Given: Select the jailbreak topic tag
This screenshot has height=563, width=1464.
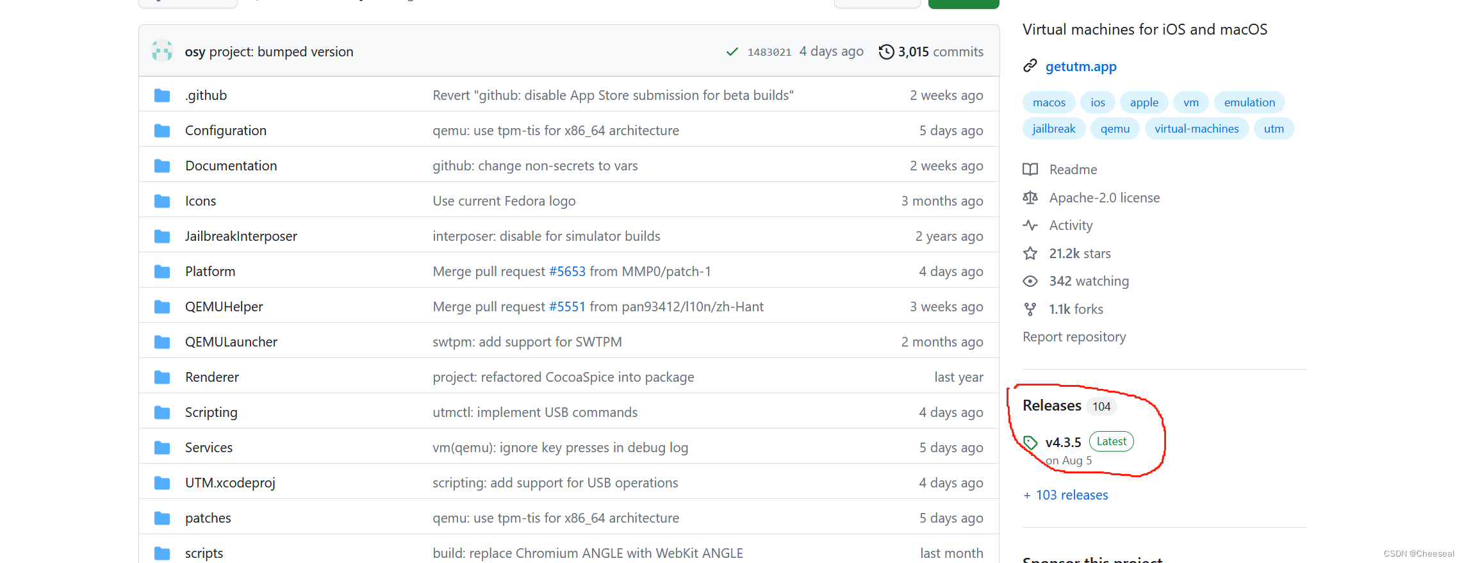Looking at the screenshot, I should 1053,129.
